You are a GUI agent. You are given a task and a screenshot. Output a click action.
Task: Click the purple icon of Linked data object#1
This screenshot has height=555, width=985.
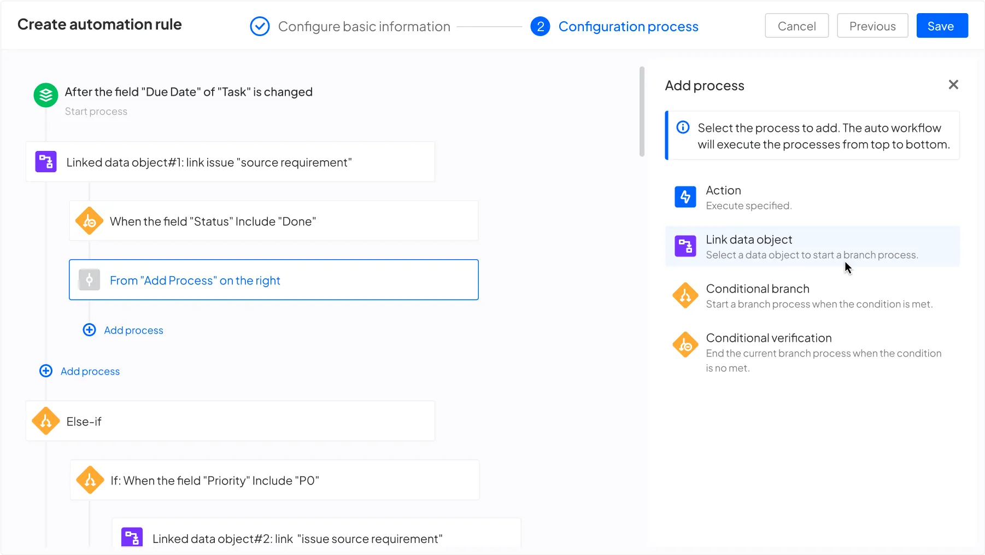(46, 162)
